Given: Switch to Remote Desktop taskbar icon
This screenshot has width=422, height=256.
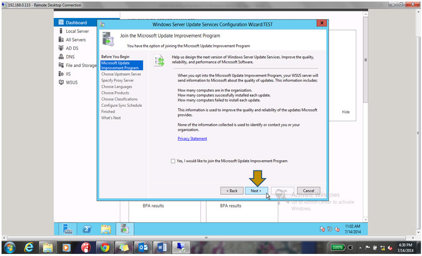Looking at the screenshot, I should pyautogui.click(x=181, y=247).
